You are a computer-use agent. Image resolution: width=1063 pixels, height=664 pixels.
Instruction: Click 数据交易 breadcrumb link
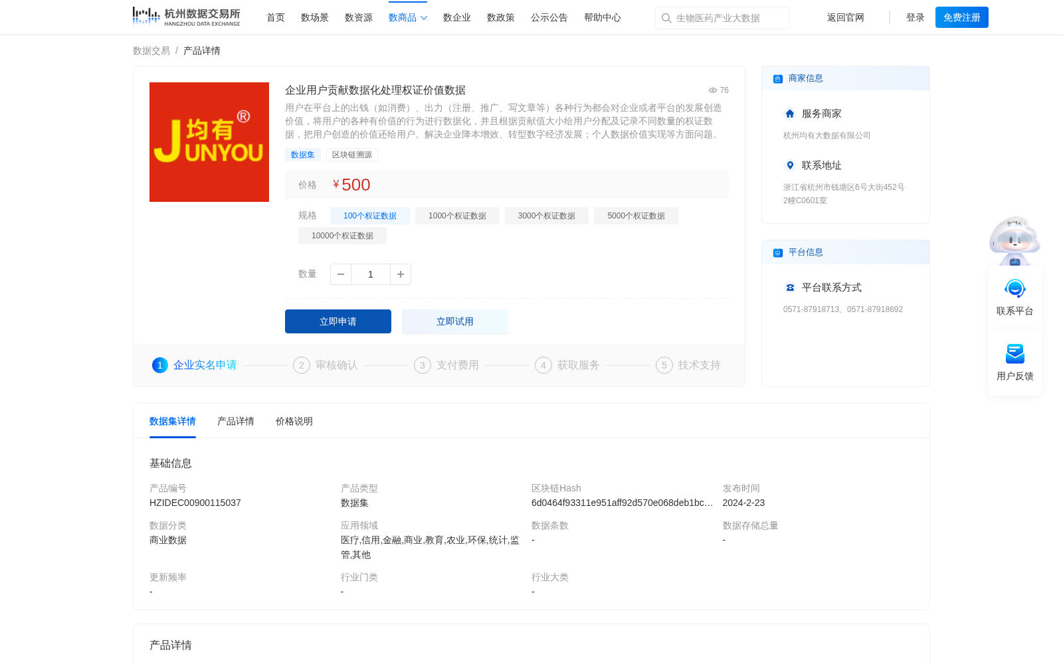point(151,51)
